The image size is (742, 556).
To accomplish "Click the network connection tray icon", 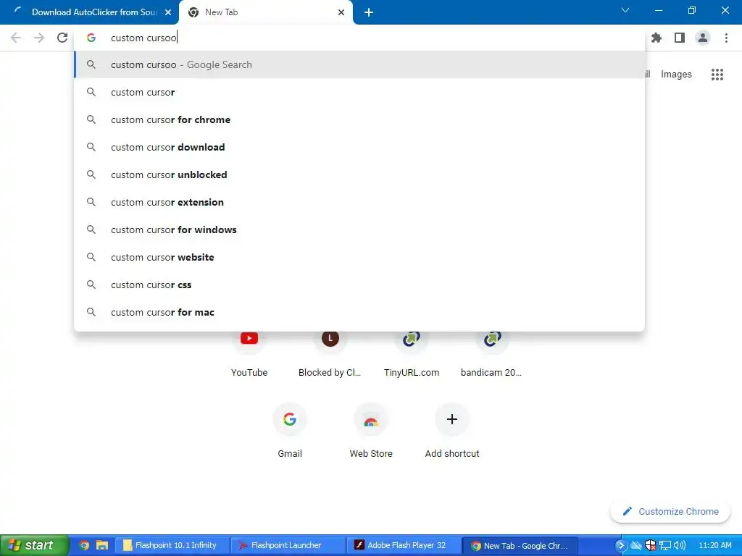I will (x=665, y=545).
